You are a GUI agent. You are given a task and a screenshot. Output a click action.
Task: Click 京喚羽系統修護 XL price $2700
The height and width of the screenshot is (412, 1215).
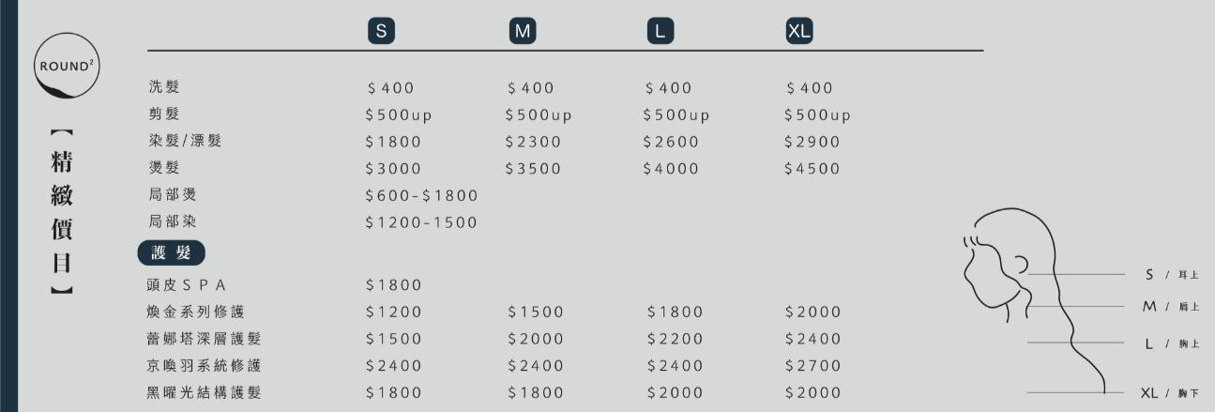coord(813,366)
